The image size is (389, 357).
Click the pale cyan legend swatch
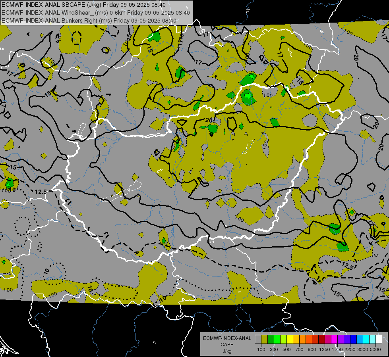click(x=373, y=340)
